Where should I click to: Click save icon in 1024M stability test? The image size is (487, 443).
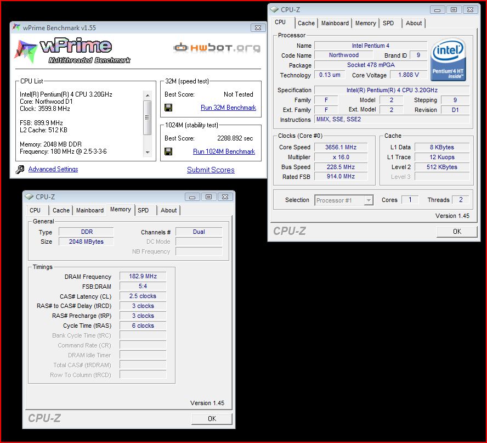click(x=168, y=152)
